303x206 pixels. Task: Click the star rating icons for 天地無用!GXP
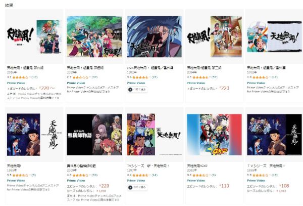(200, 175)
